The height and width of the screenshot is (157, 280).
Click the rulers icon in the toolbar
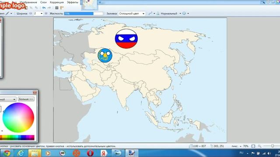pos(62,8)
